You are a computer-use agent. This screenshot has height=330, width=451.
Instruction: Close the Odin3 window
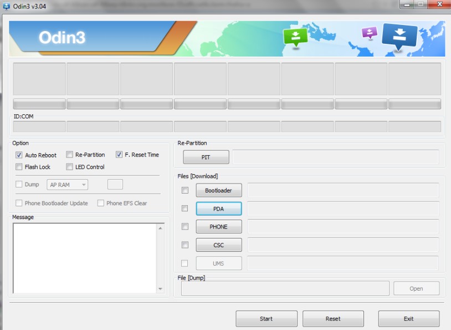coord(439,4)
